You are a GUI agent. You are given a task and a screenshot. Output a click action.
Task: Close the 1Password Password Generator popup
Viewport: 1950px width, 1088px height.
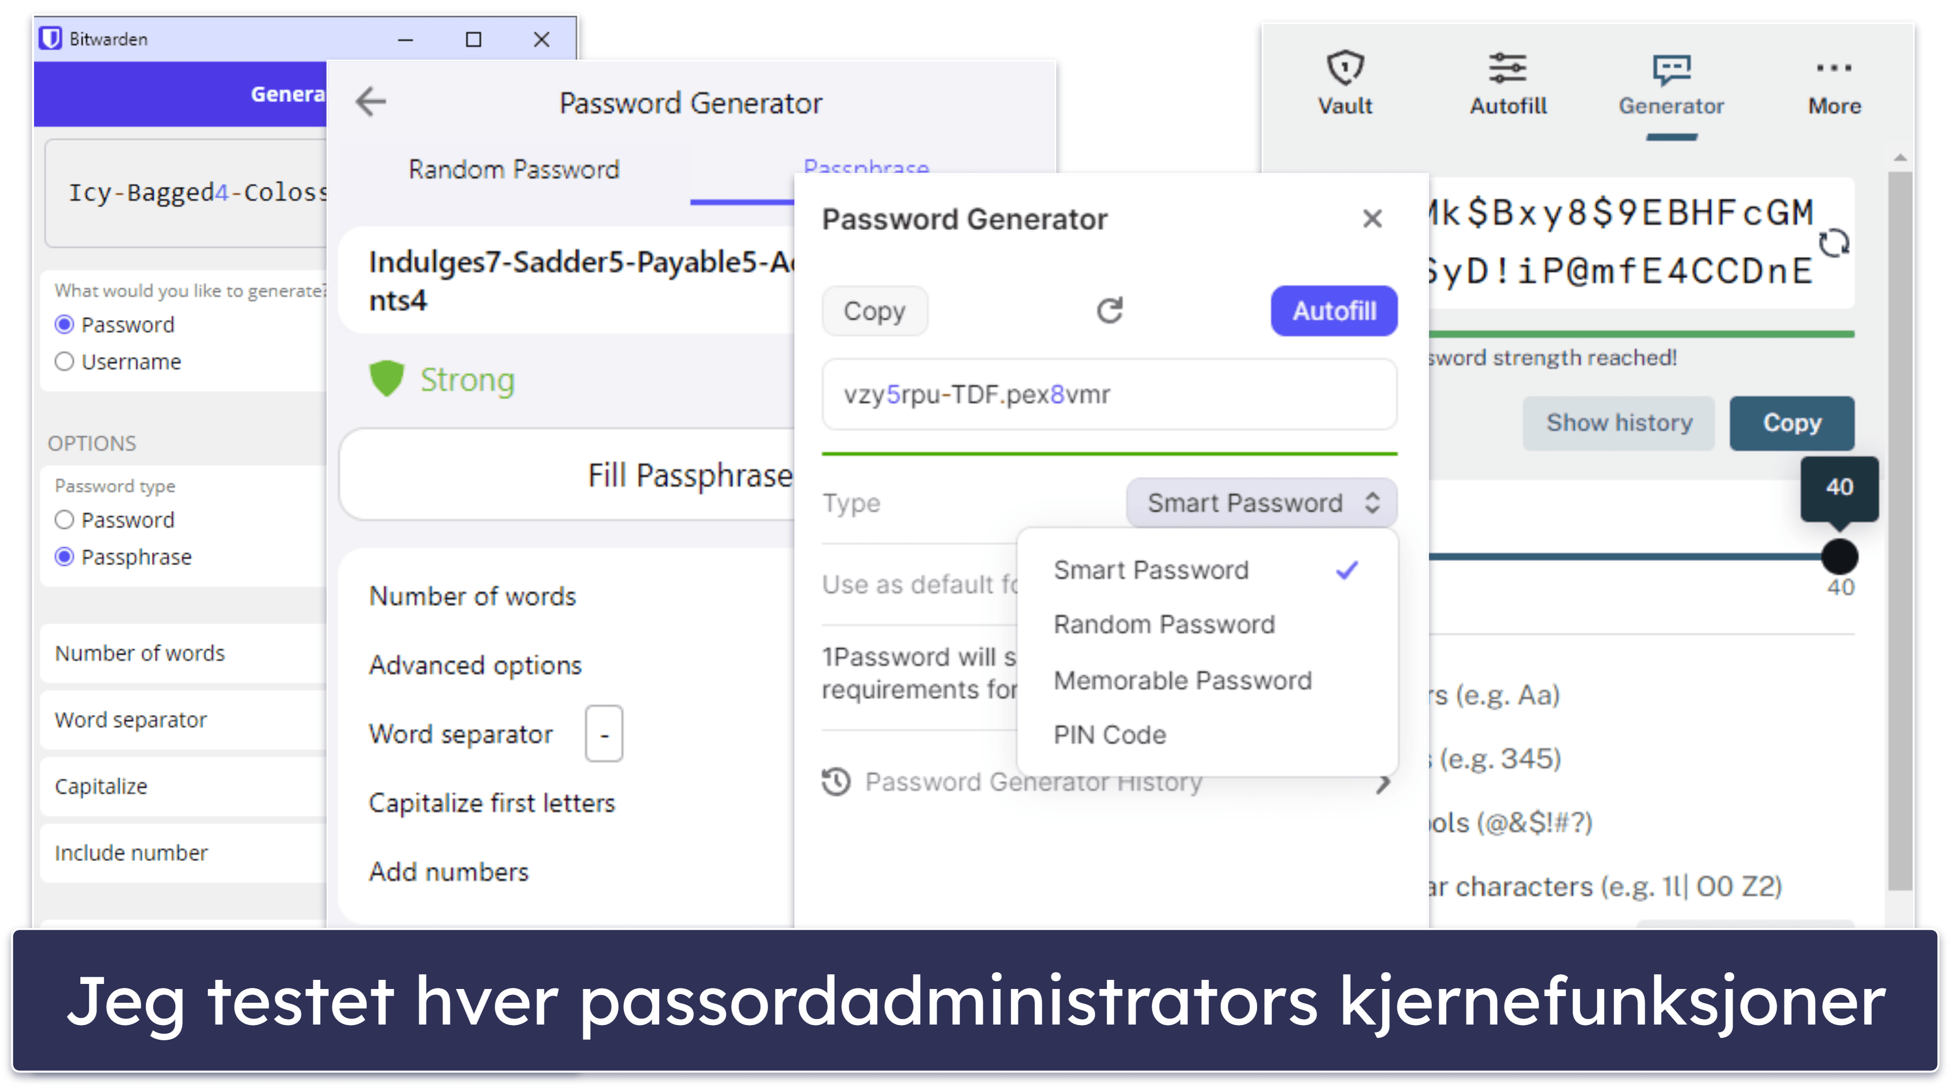tap(1371, 219)
